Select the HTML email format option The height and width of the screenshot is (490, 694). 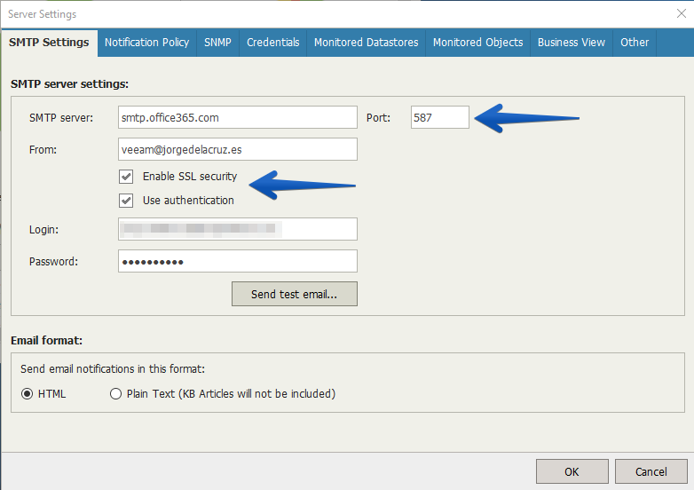pos(27,394)
